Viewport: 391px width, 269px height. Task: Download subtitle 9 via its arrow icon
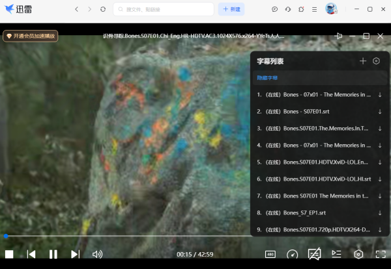pos(380,230)
